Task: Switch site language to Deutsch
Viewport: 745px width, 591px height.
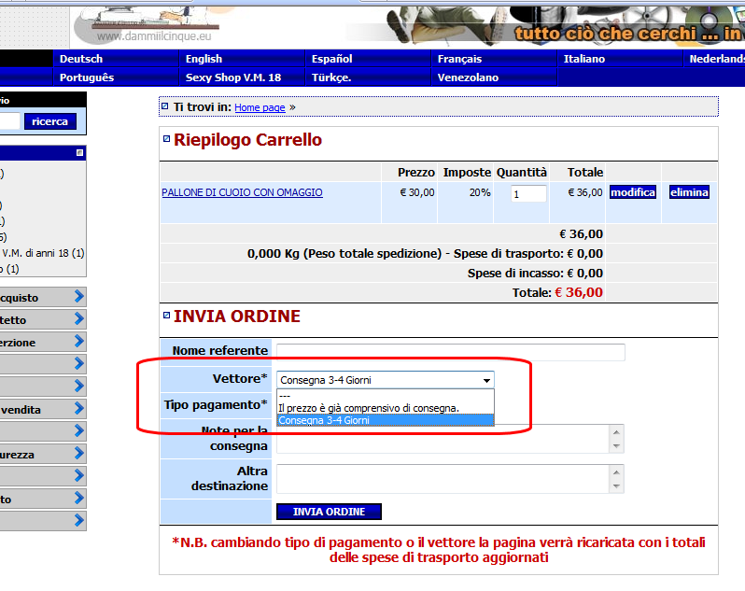Action: (x=81, y=59)
